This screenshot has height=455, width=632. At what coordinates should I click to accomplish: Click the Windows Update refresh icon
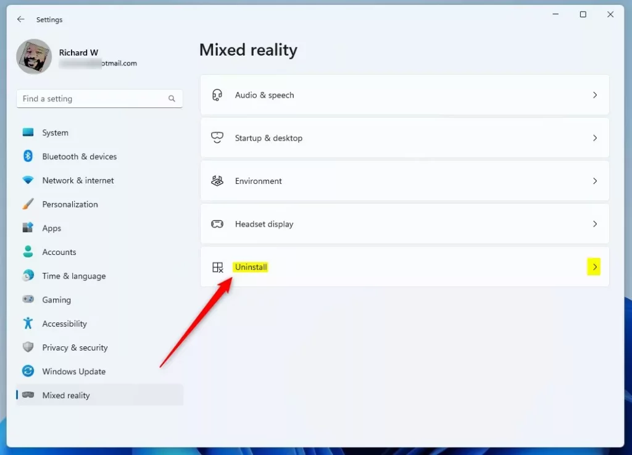(28, 371)
